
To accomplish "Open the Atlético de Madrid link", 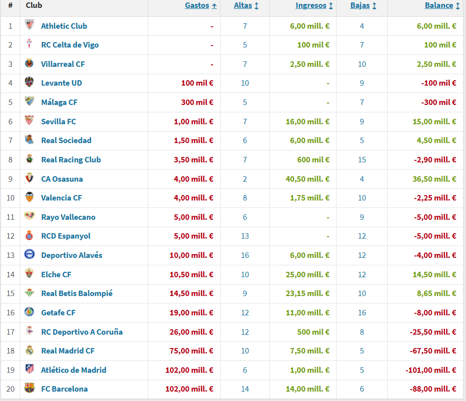I will point(73,370).
